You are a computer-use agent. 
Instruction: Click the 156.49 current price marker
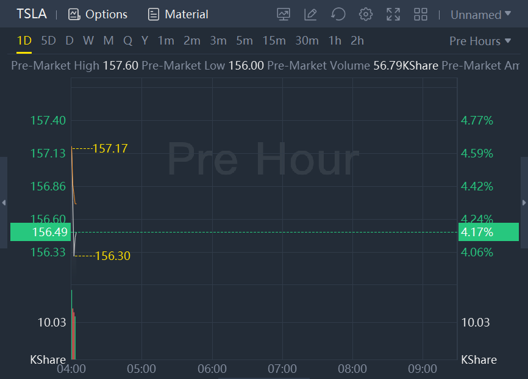41,232
